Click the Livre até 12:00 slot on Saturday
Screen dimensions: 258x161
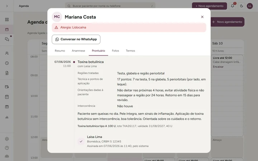point(227,96)
